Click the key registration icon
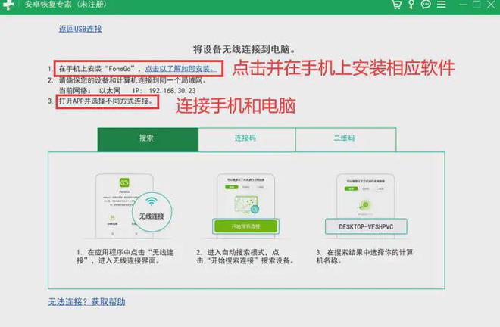 point(411,5)
